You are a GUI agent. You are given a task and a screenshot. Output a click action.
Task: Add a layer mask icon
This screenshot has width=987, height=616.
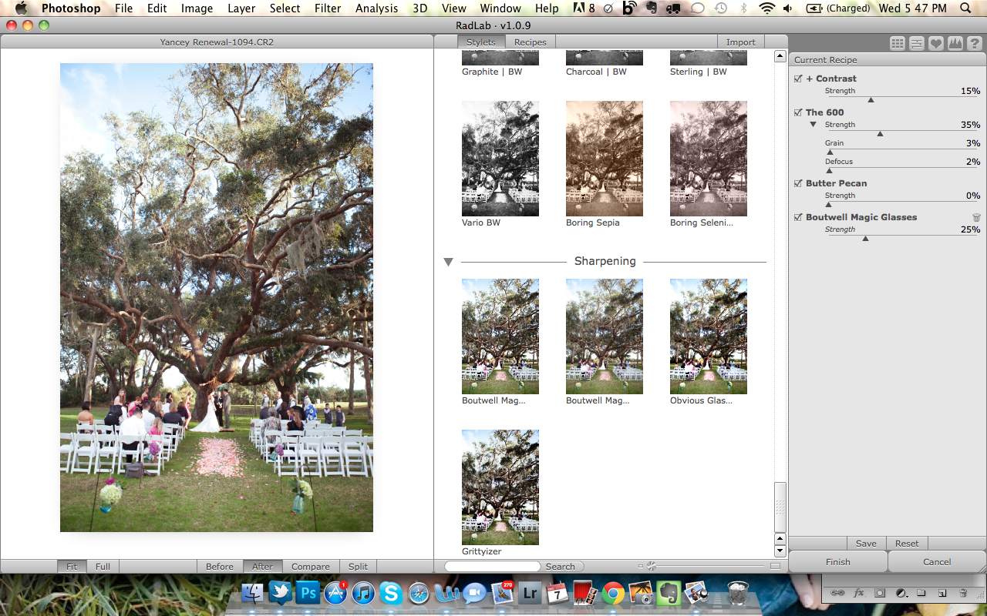[880, 593]
